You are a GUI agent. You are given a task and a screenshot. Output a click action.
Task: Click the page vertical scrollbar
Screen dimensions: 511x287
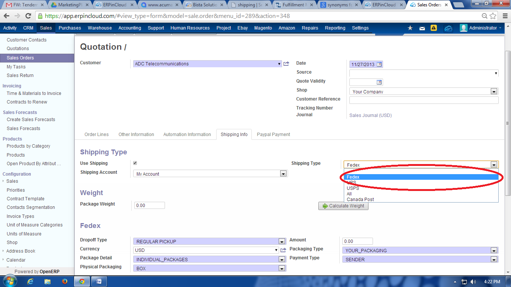[508, 123]
